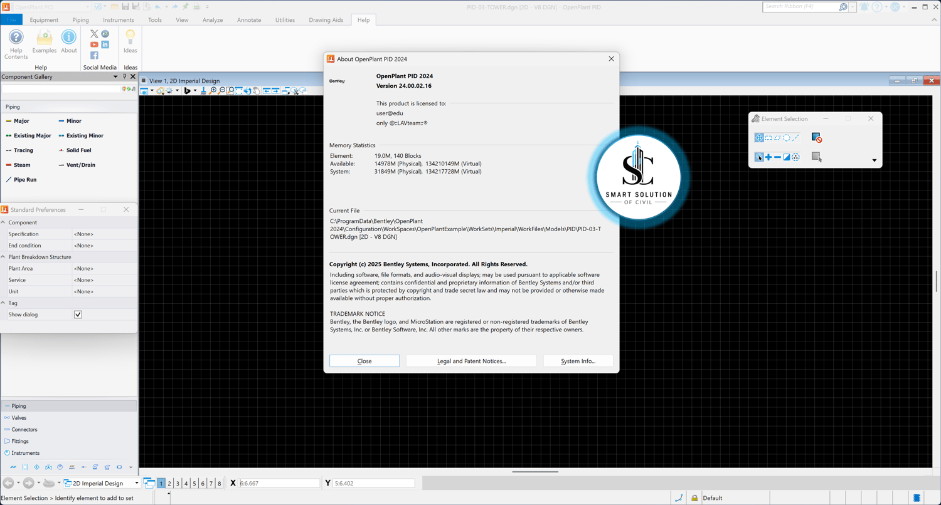Choose the Steam pipeline type

click(18, 165)
